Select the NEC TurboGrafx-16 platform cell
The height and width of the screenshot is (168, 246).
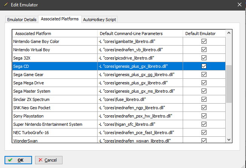tap(55, 133)
